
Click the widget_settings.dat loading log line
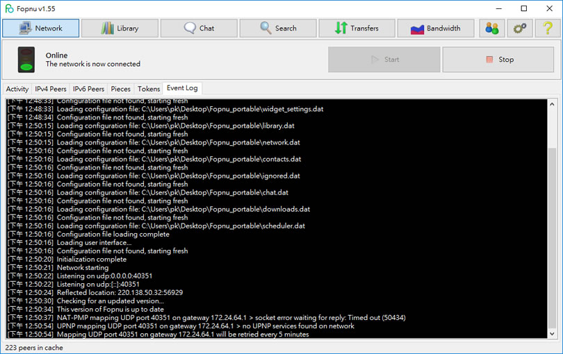[x=165, y=109]
